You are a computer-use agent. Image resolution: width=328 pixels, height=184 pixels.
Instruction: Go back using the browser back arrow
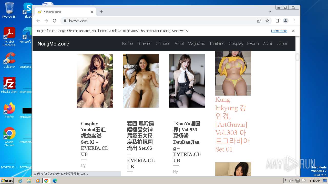(38, 21)
